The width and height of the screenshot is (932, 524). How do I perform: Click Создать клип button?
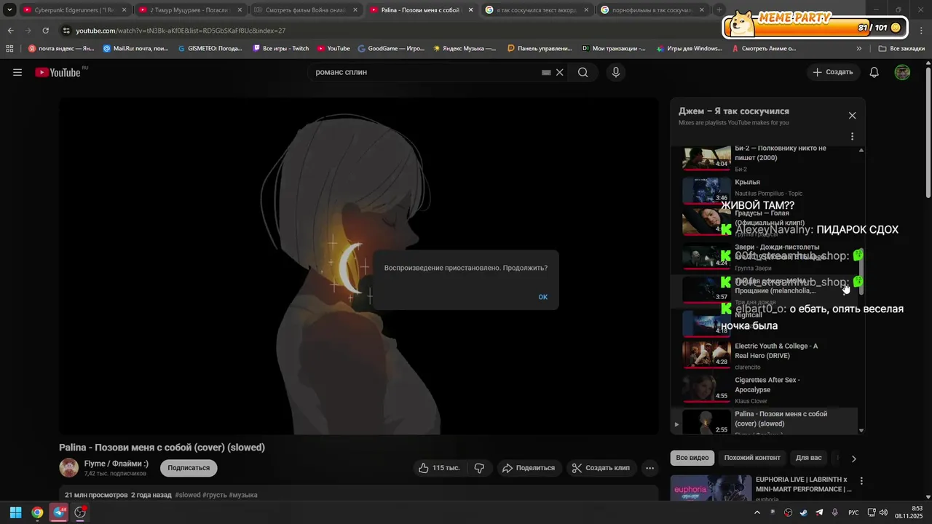pos(601,468)
